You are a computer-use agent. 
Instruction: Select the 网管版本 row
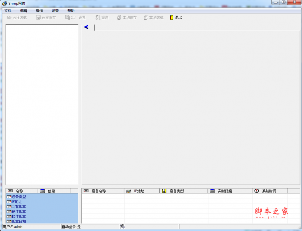coord(42,206)
